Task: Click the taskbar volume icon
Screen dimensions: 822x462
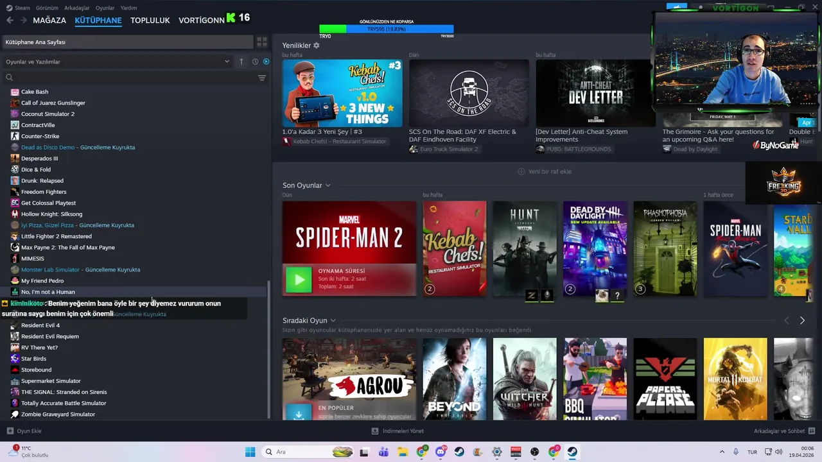Action: pyautogui.click(x=779, y=452)
